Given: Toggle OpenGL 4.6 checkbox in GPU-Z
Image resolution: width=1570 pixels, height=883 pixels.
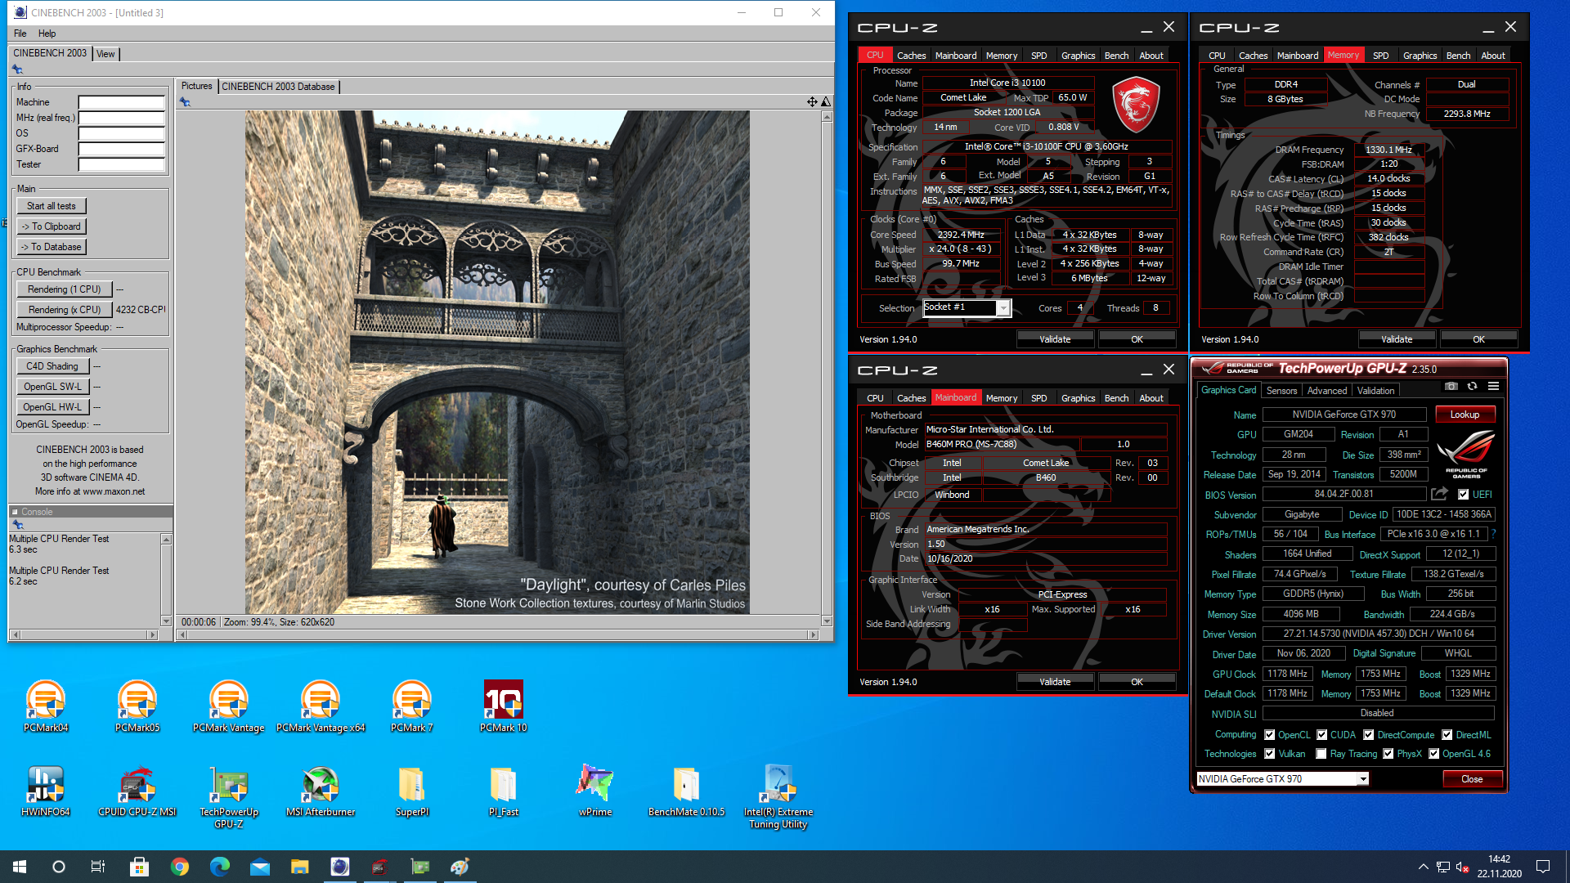Looking at the screenshot, I should tap(1434, 754).
